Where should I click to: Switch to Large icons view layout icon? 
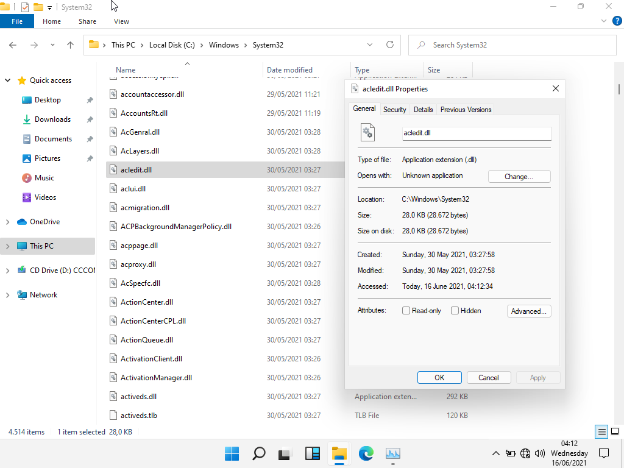pos(615,432)
